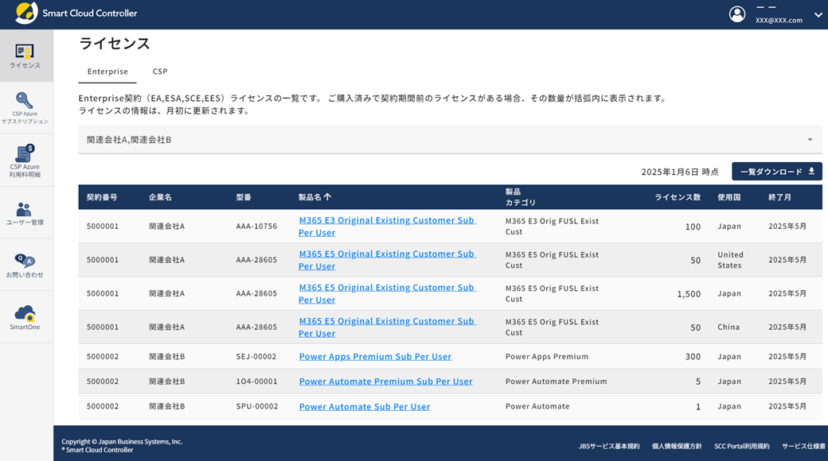828x461 pixels.
Task: Switch to the Enterprise tab
Action: pyautogui.click(x=107, y=72)
